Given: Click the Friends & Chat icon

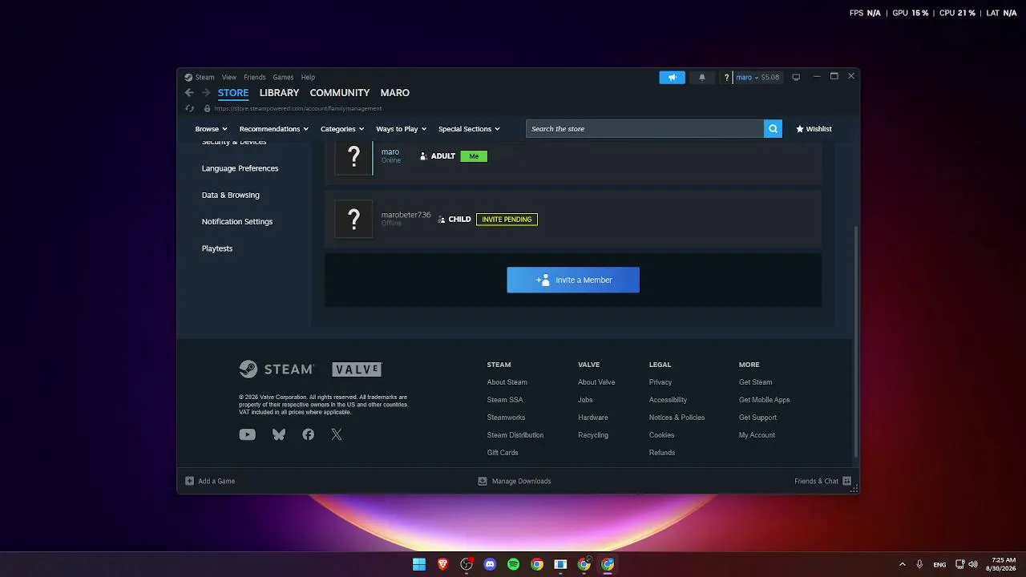Looking at the screenshot, I should [846, 481].
